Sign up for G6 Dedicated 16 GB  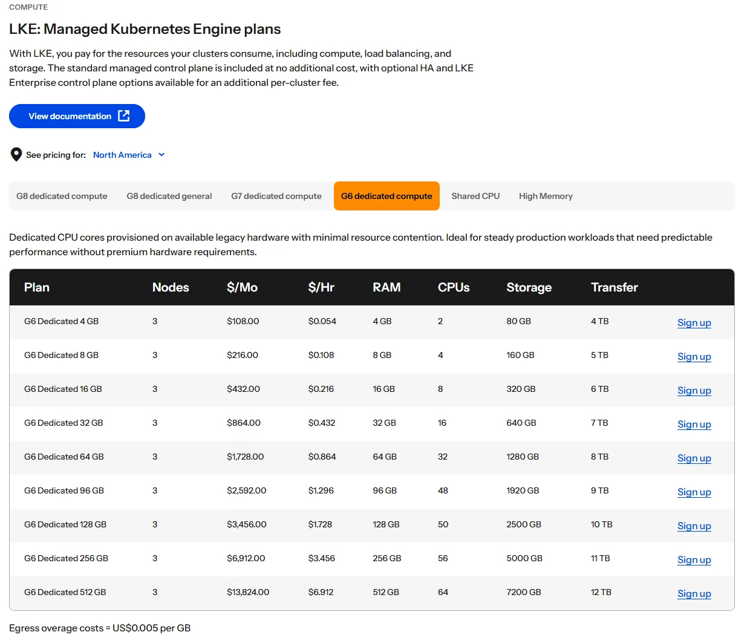click(694, 391)
